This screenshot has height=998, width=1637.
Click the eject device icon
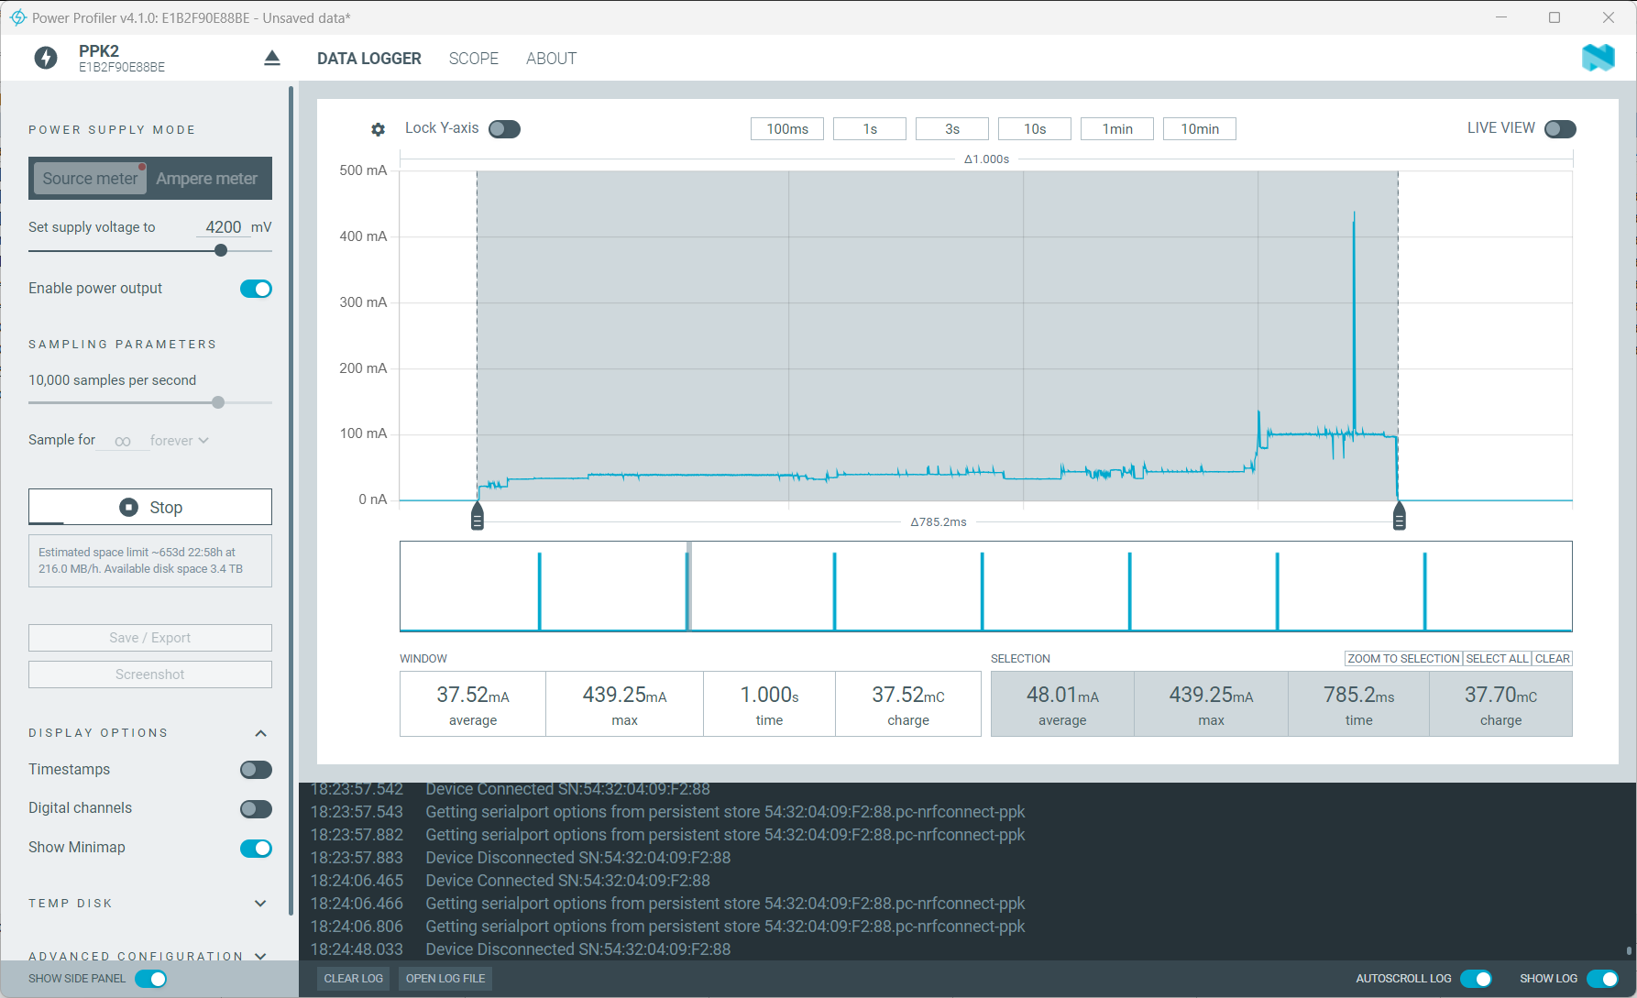272,59
